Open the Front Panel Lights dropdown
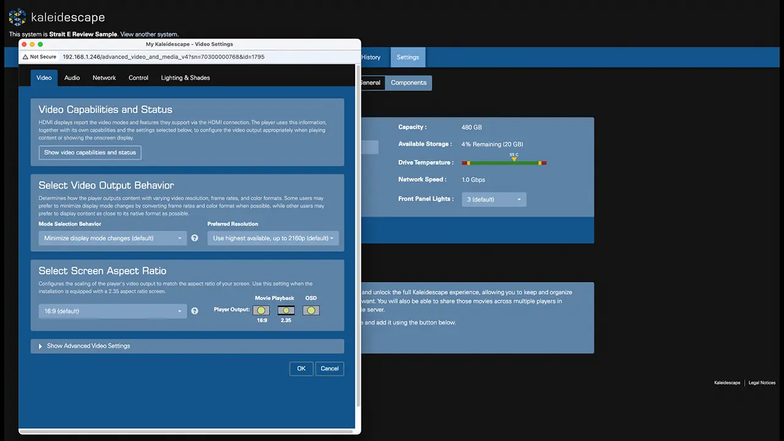 494,200
